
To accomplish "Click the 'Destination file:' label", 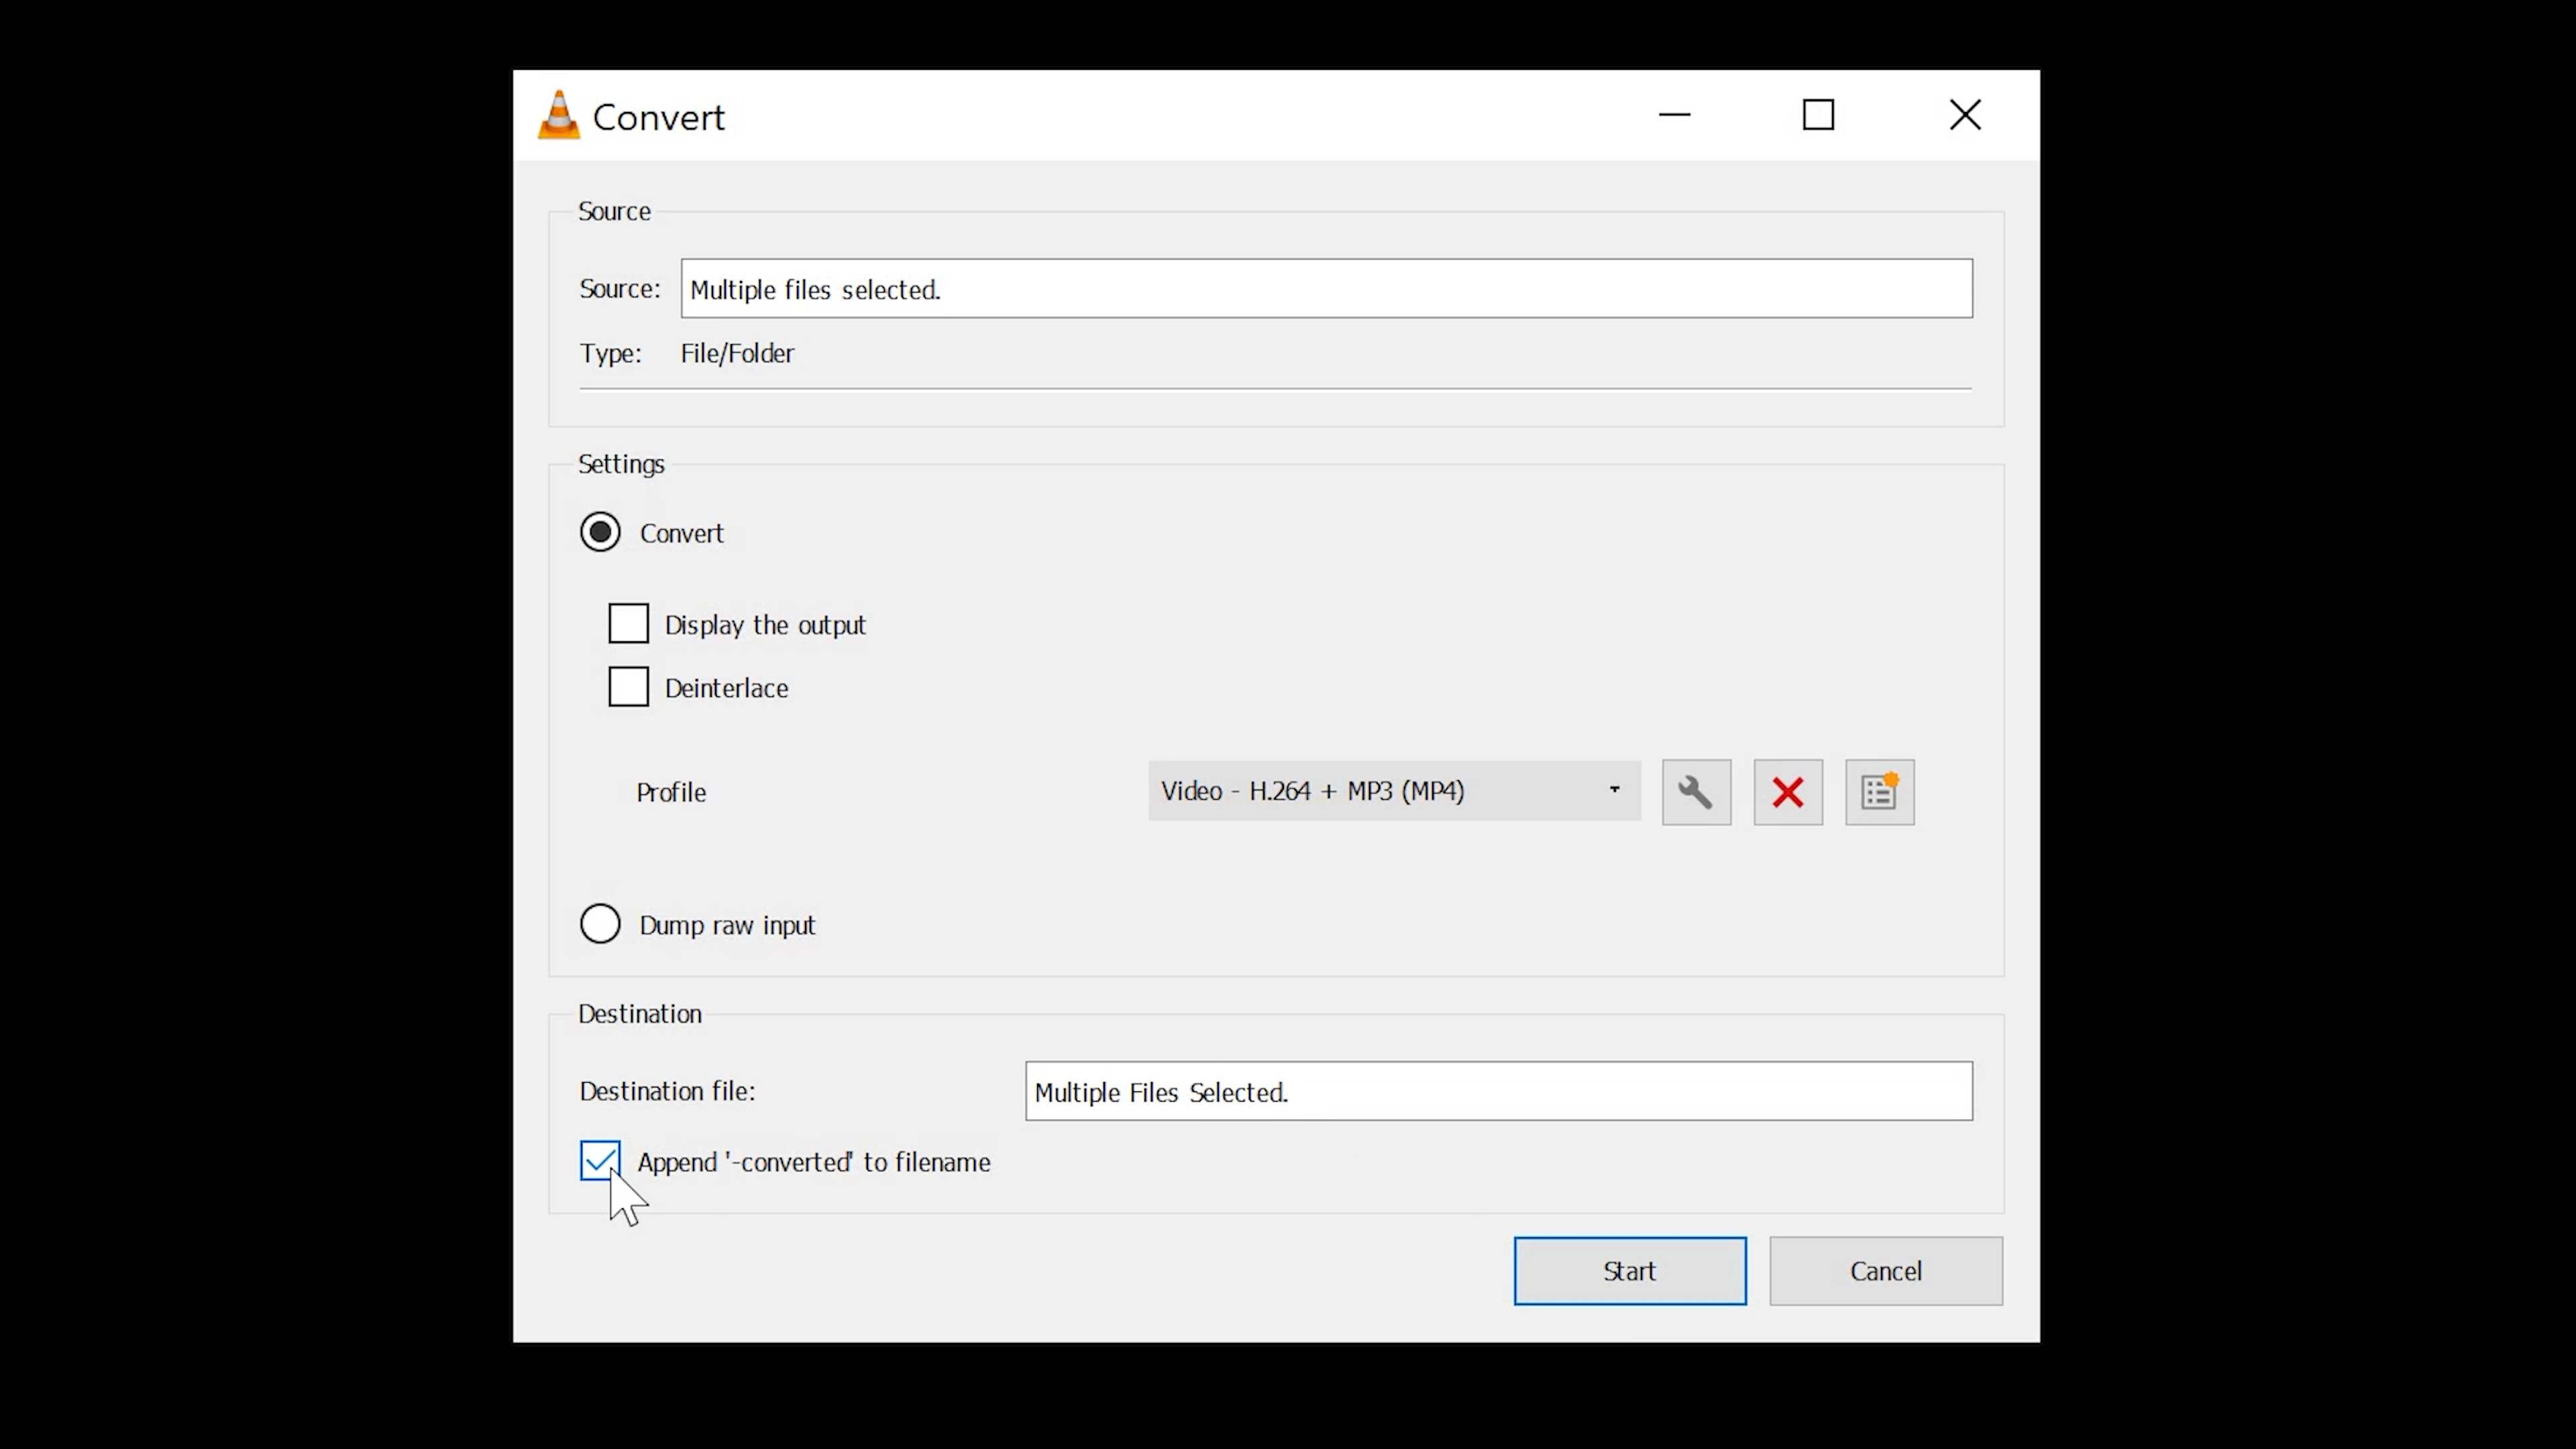I will click(x=667, y=1091).
